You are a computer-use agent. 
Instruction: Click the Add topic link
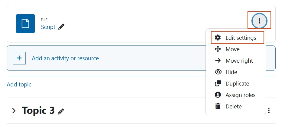point(19,85)
